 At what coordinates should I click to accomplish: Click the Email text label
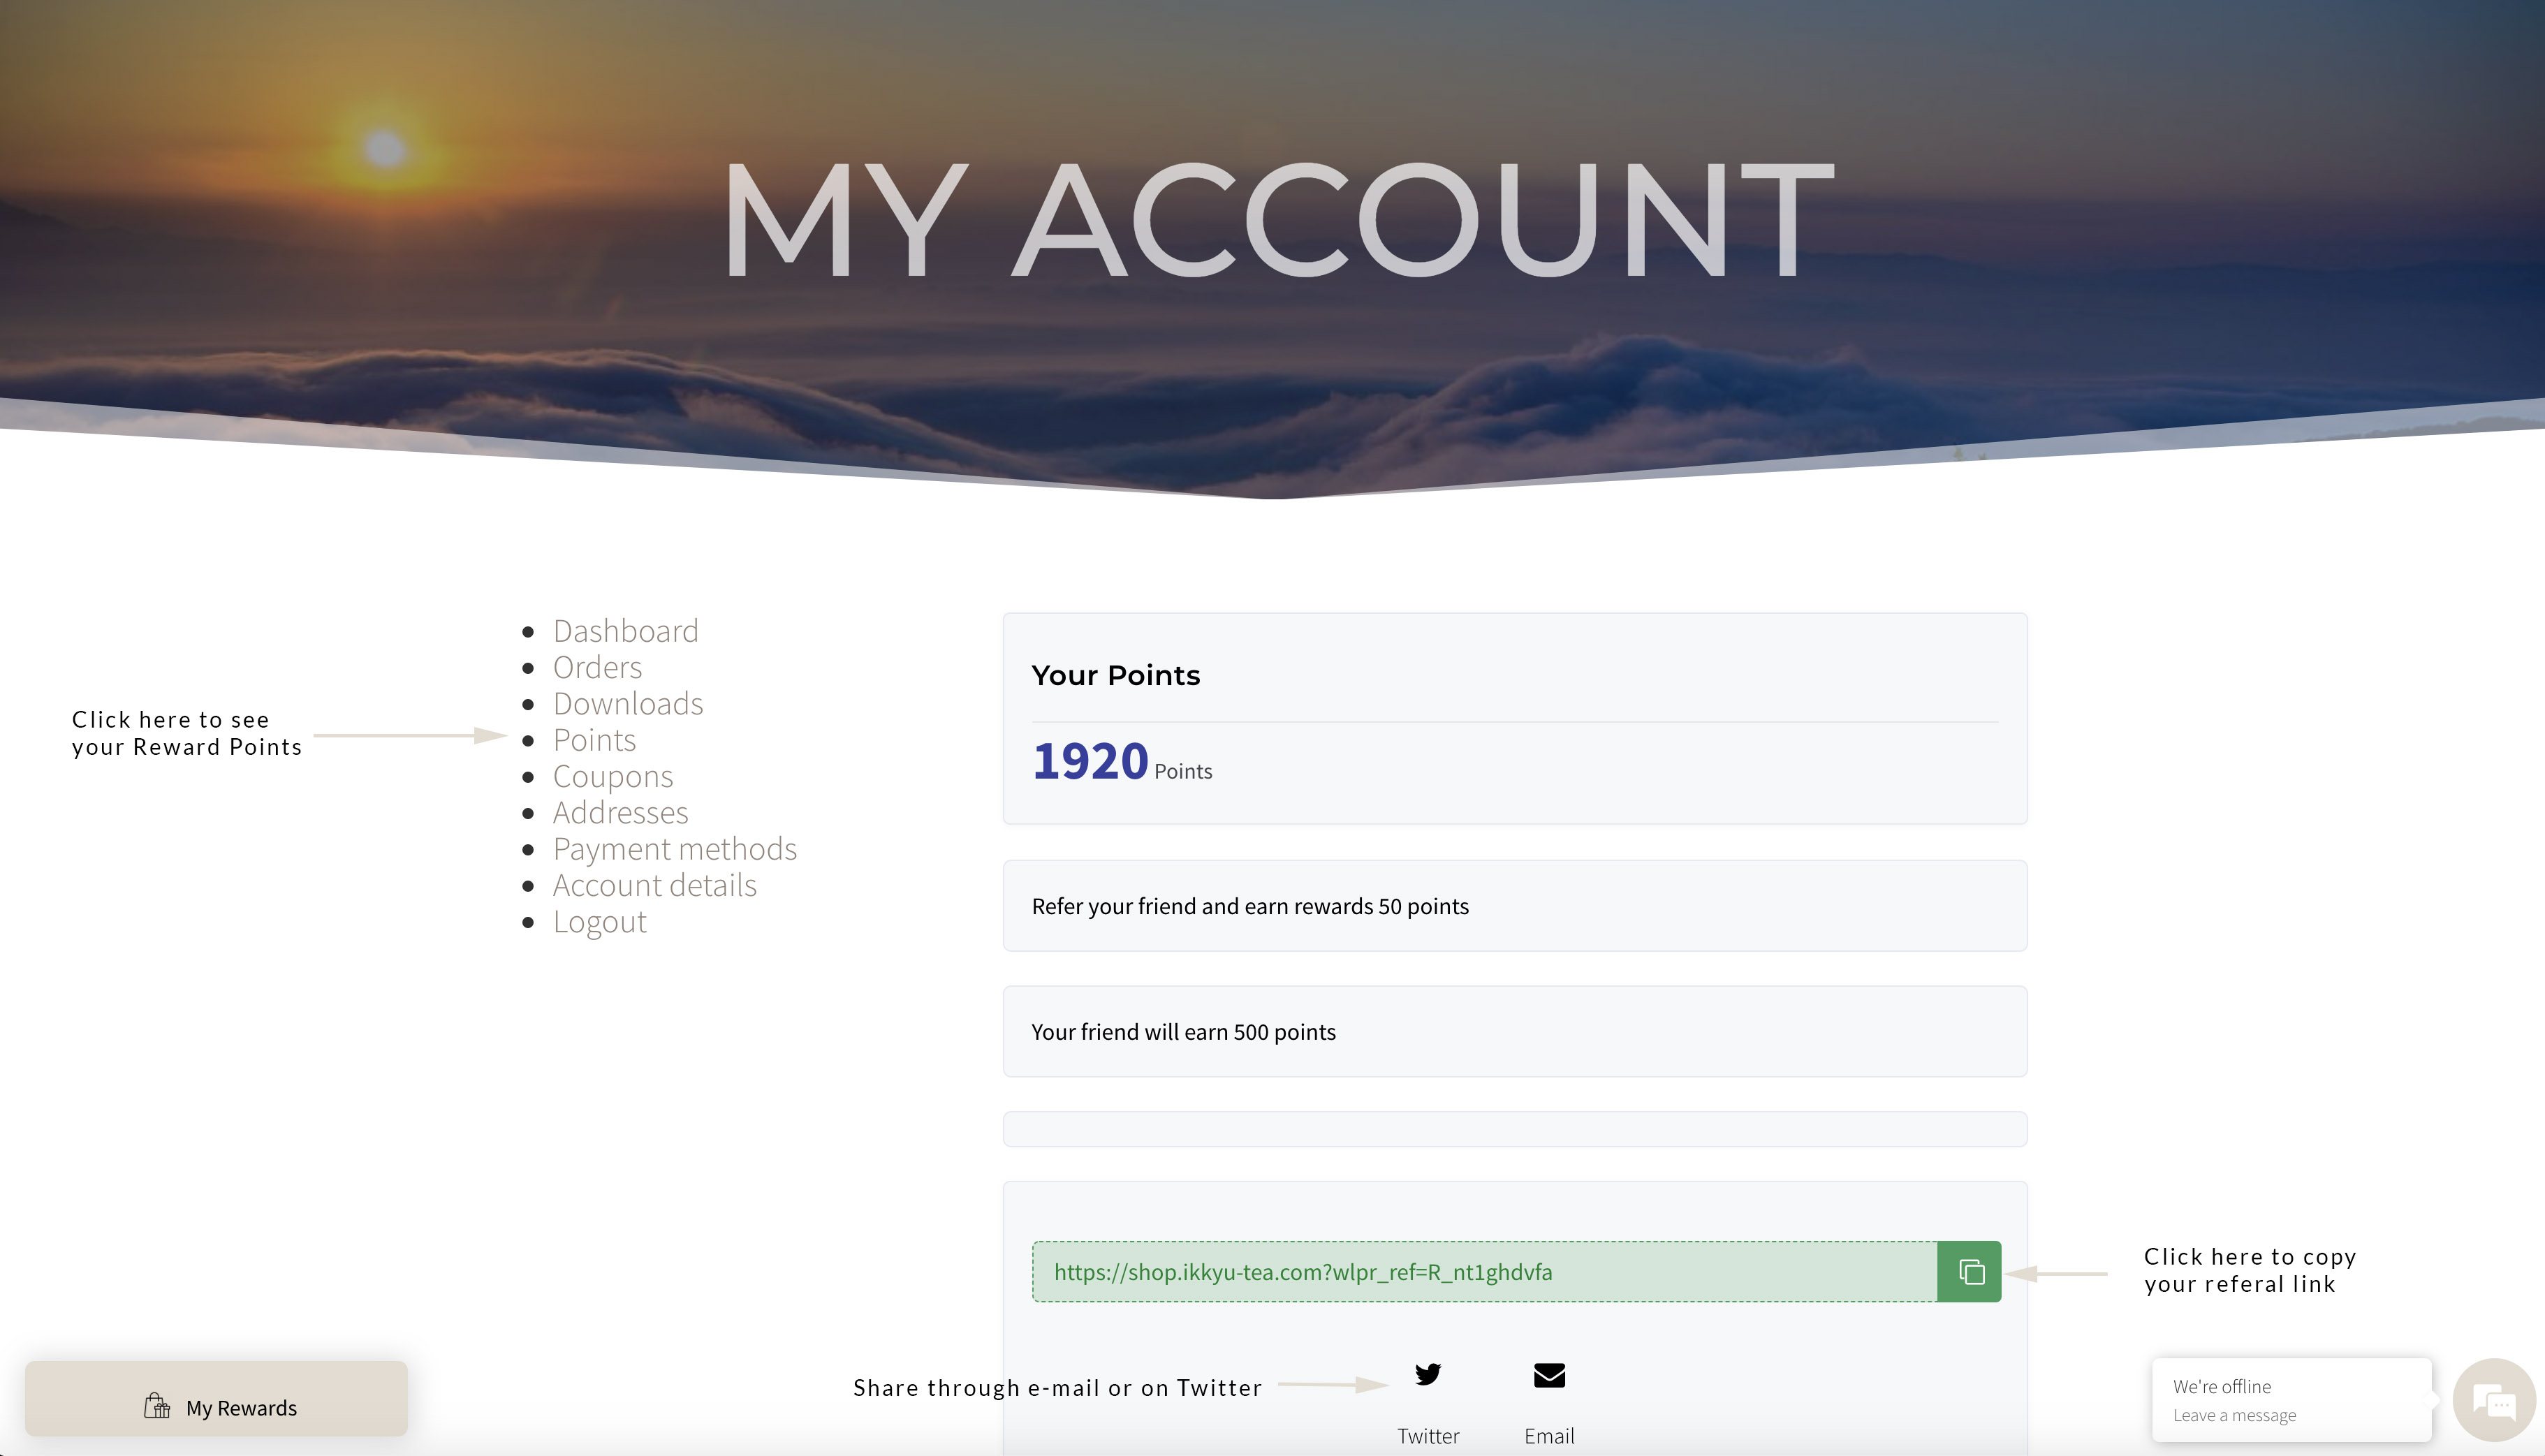tap(1549, 1436)
